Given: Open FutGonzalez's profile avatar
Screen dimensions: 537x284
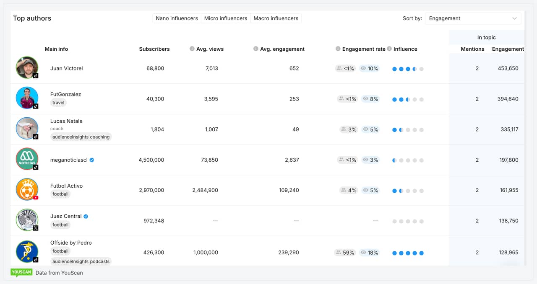Looking at the screenshot, I should point(27,98).
